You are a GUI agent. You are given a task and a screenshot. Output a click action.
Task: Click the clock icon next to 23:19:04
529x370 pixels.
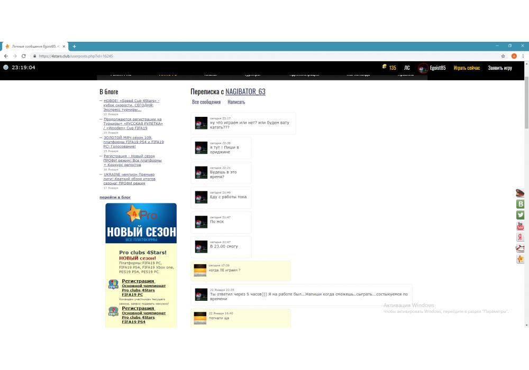6,68
